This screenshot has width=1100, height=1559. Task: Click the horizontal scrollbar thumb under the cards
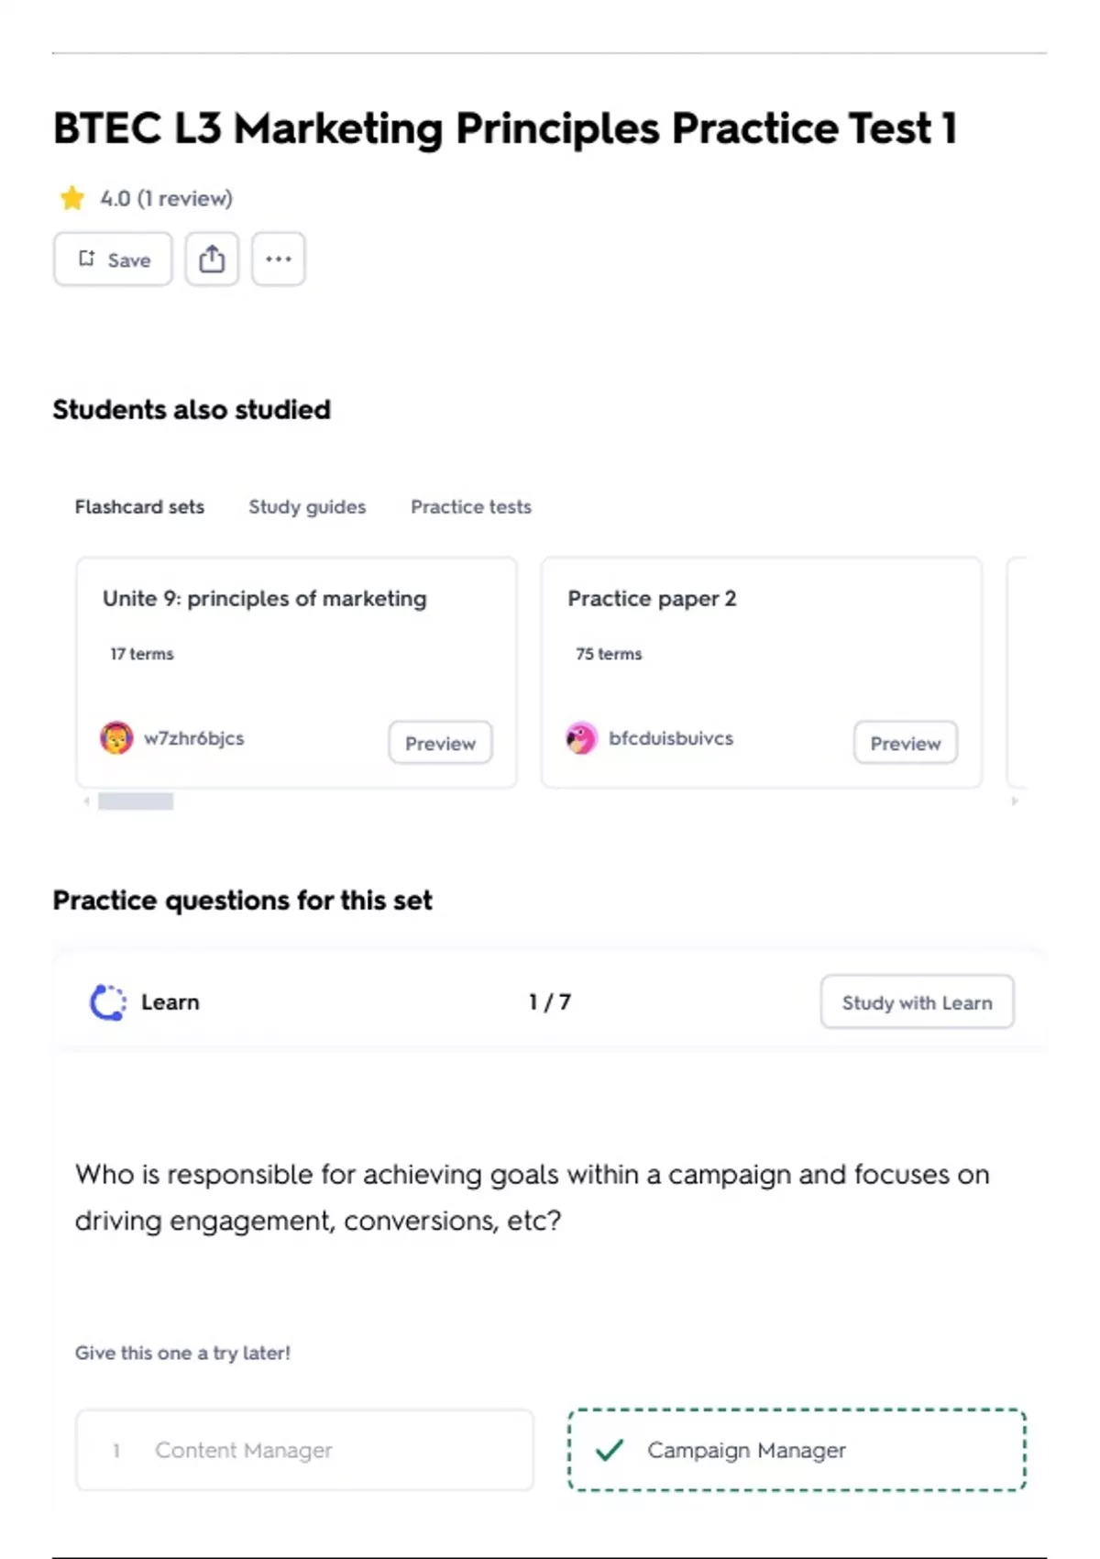click(x=136, y=802)
